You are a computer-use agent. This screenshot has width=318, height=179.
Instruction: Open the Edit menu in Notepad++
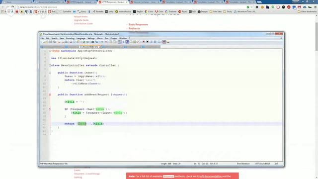(48, 38)
